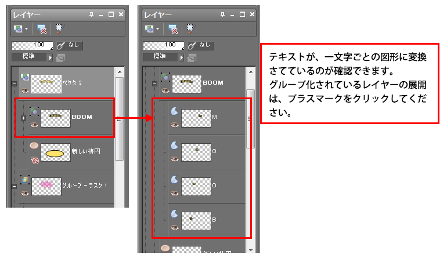Toggle visibility eye of lower O shape layer
Image resolution: width=447 pixels, height=261 pixels.
(x=175, y=194)
